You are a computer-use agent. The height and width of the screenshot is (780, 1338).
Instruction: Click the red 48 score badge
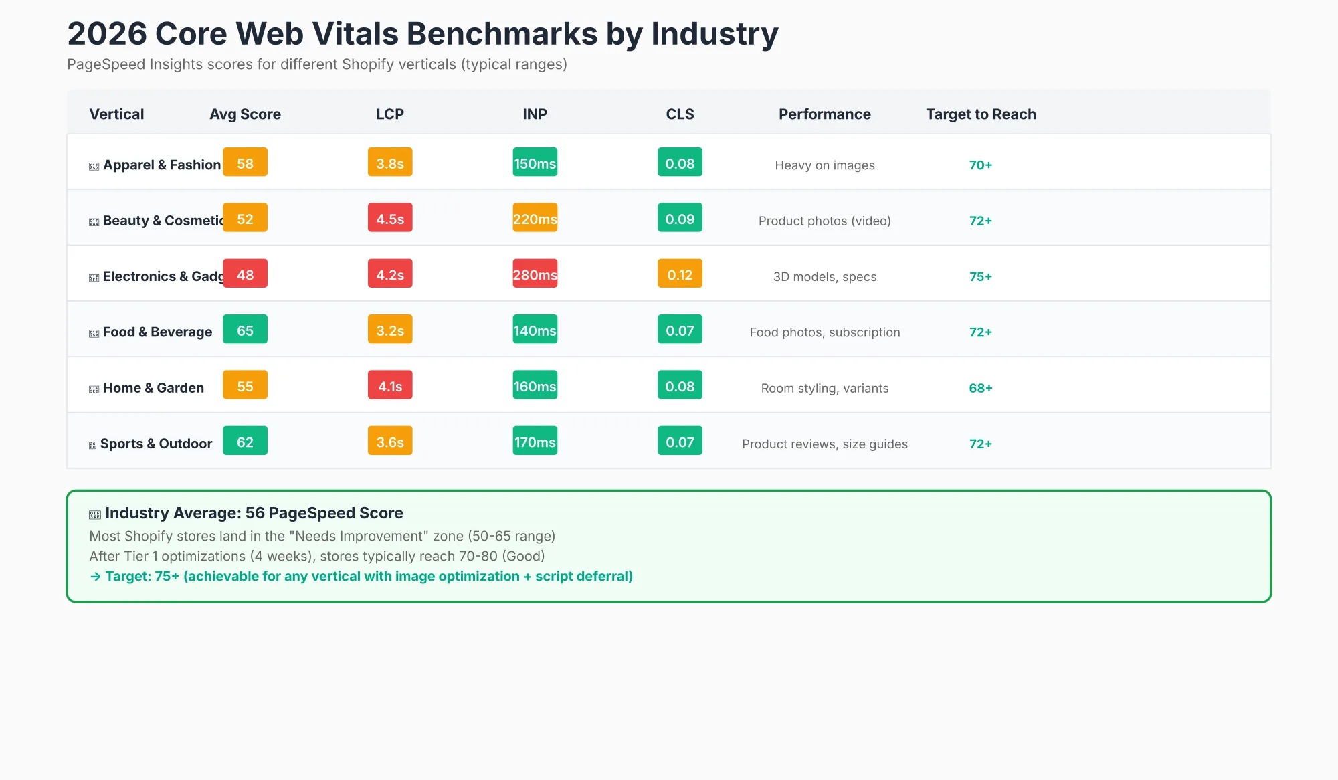click(x=245, y=273)
